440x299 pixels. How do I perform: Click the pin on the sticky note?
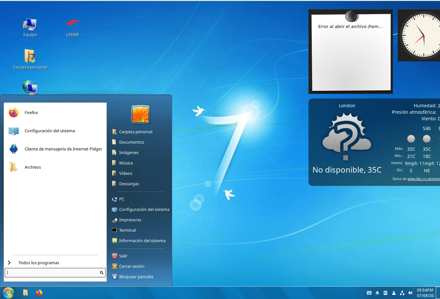point(351,15)
